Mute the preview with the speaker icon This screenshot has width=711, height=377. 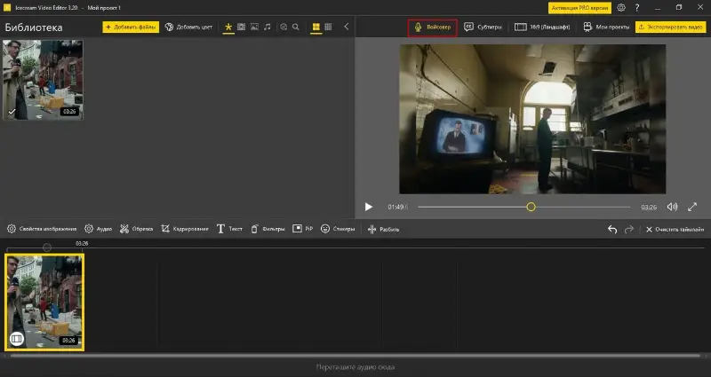672,207
